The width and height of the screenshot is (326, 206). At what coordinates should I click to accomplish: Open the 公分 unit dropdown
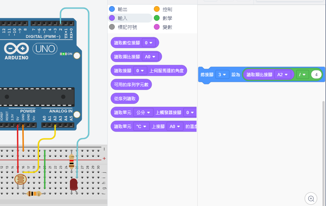143,113
